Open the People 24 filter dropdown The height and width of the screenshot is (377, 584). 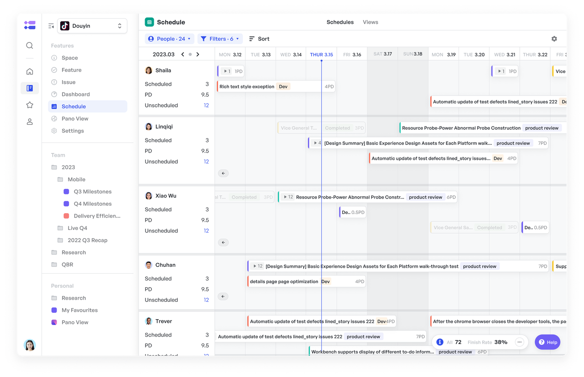point(169,39)
